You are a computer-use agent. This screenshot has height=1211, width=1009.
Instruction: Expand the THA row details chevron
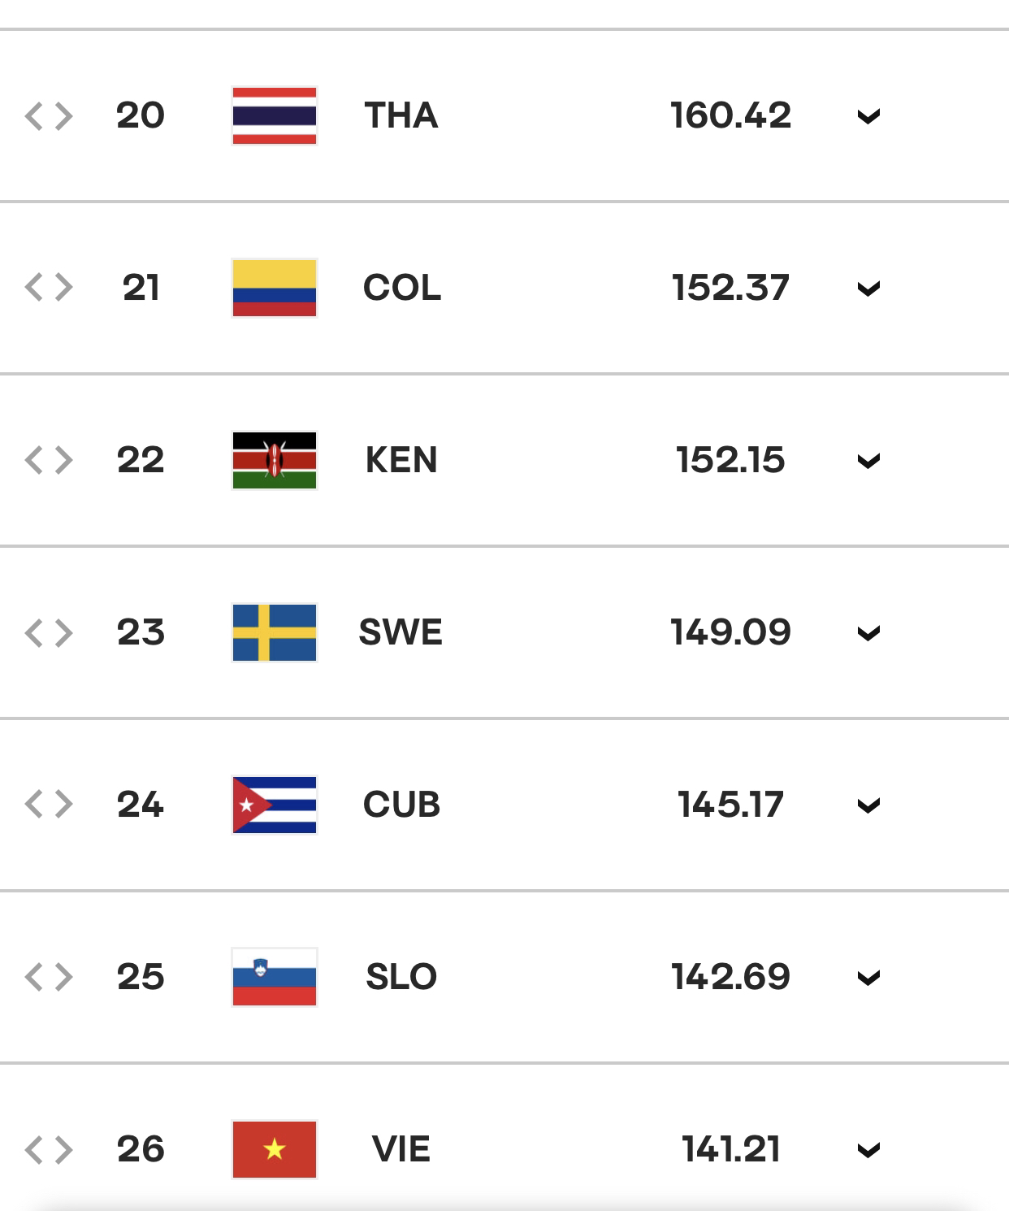pyautogui.click(x=868, y=117)
